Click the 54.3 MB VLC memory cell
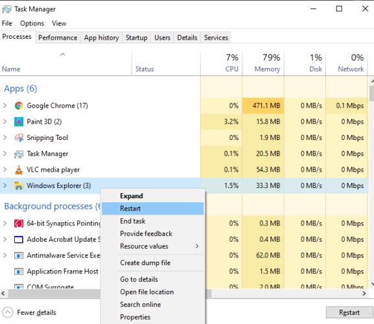The width and height of the screenshot is (374, 324). click(x=263, y=170)
